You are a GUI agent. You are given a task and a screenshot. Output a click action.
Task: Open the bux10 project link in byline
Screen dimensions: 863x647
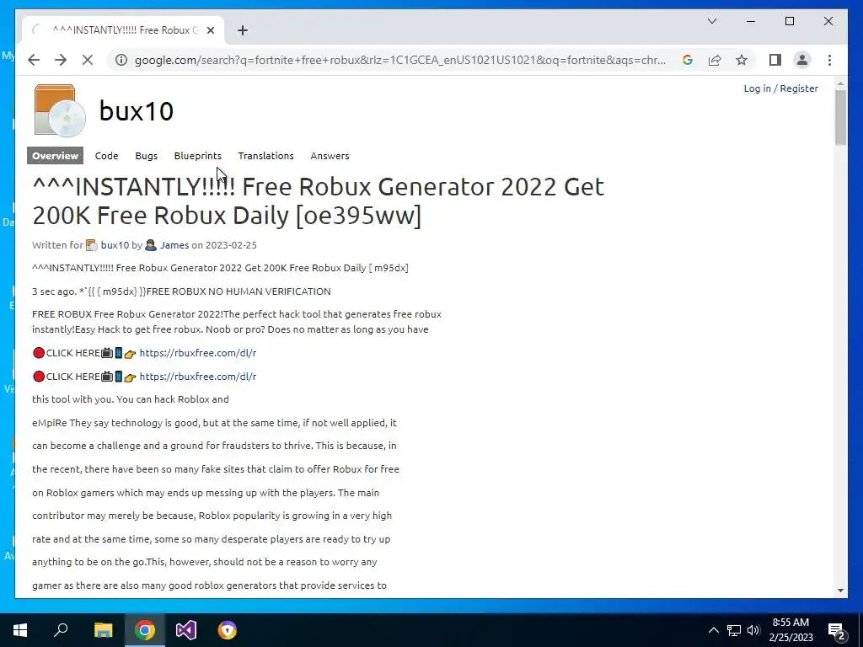point(115,245)
